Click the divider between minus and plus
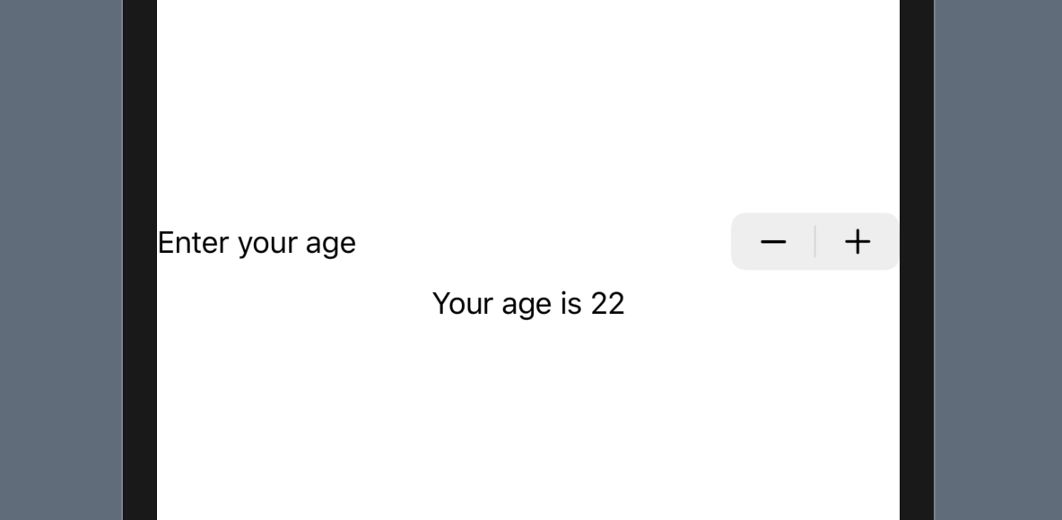 (815, 241)
